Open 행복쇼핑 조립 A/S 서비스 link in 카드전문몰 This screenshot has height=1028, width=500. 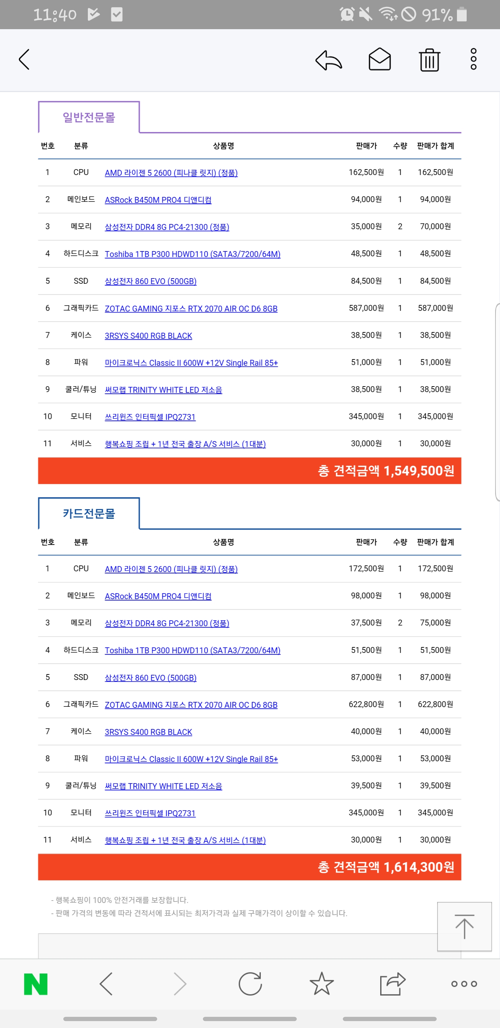tap(185, 840)
